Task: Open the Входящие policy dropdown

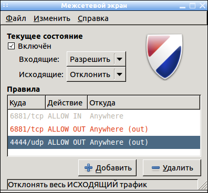Action: (x=96, y=59)
